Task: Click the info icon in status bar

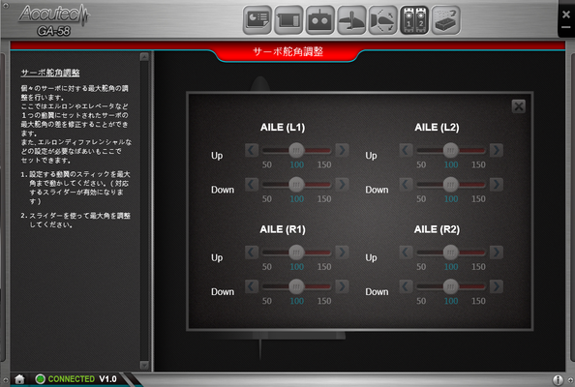Action: point(558,380)
